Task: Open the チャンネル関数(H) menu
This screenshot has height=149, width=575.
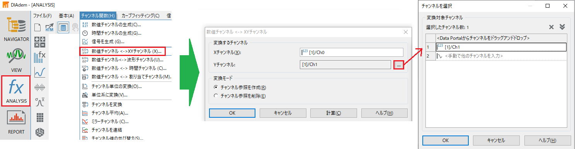Action: pyautogui.click(x=98, y=16)
